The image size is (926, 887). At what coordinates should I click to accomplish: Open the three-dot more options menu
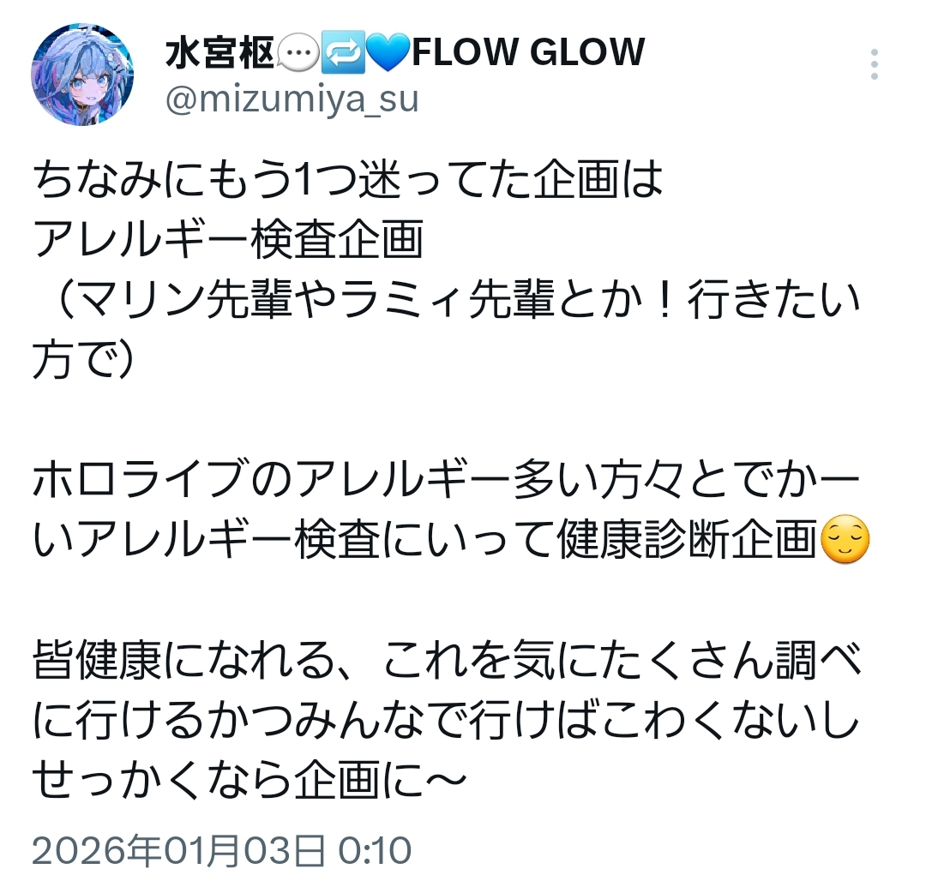[x=874, y=63]
